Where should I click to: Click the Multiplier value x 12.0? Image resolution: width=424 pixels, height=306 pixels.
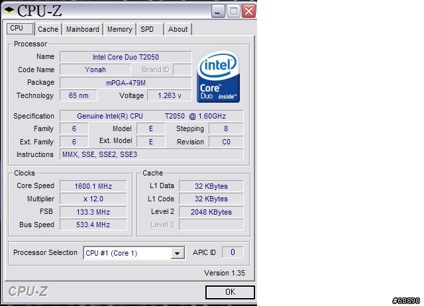(93, 199)
